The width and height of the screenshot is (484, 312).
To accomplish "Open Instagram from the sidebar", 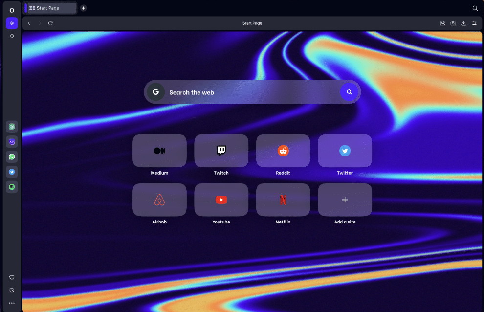I will pos(12,142).
